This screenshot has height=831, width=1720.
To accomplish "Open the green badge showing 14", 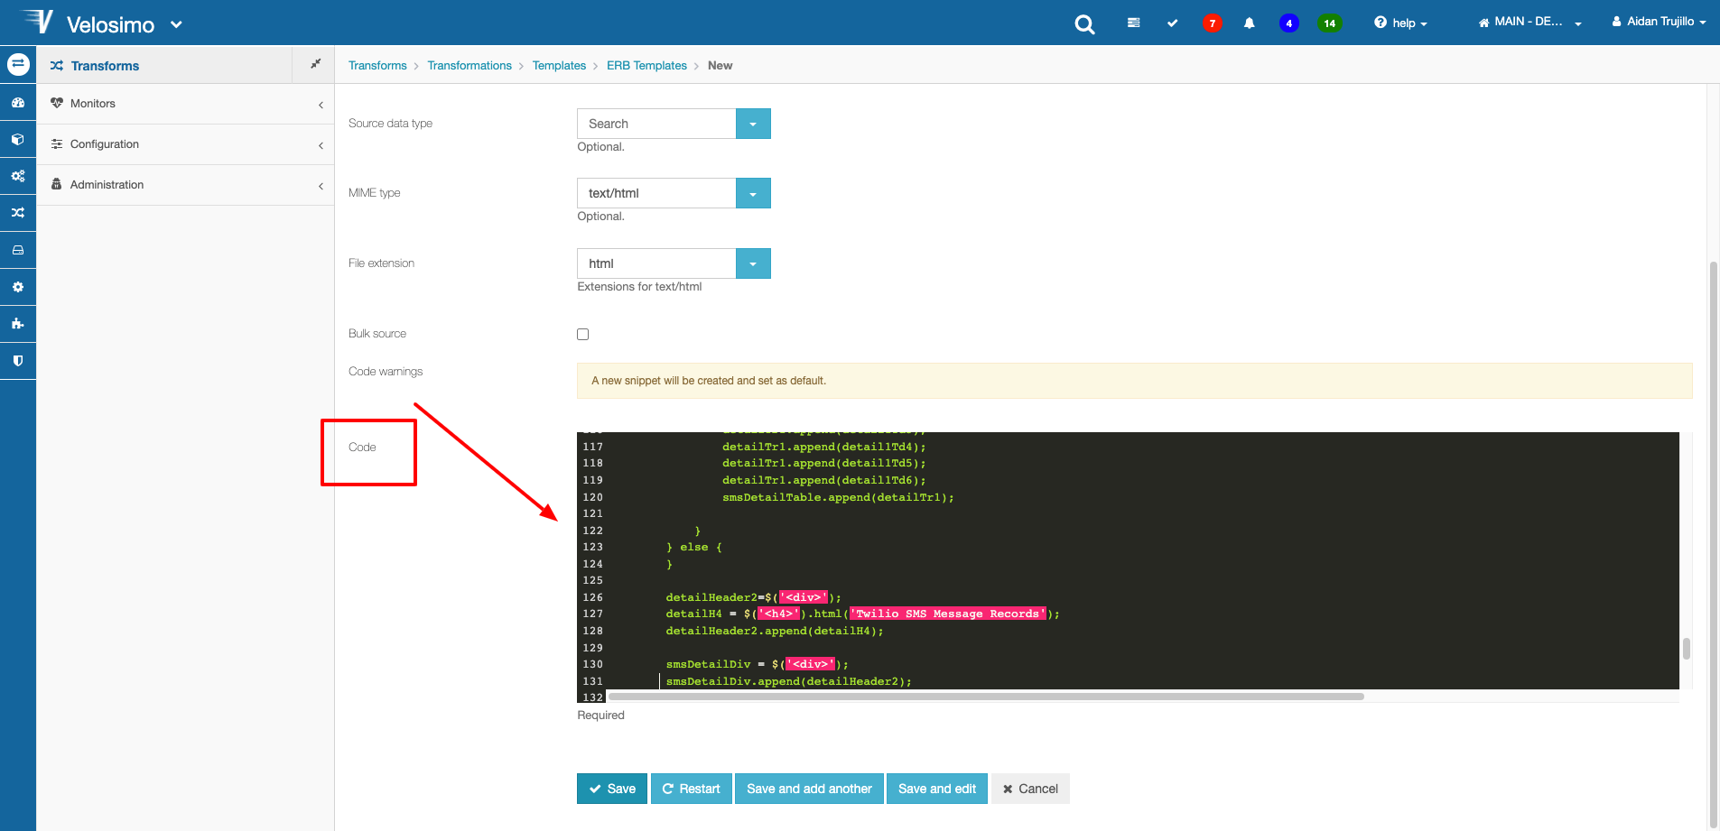I will pyautogui.click(x=1329, y=23).
